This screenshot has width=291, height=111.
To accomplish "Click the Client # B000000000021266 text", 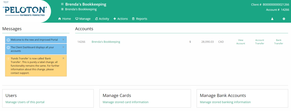I will click(x=270, y=5).
